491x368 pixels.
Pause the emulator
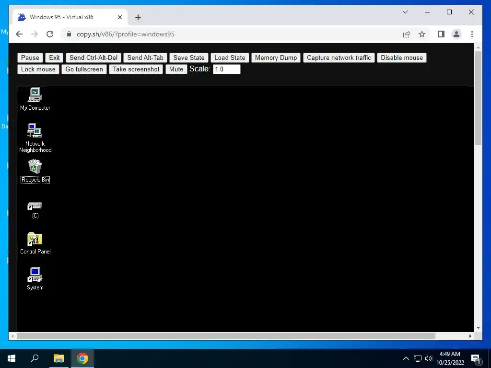[30, 57]
